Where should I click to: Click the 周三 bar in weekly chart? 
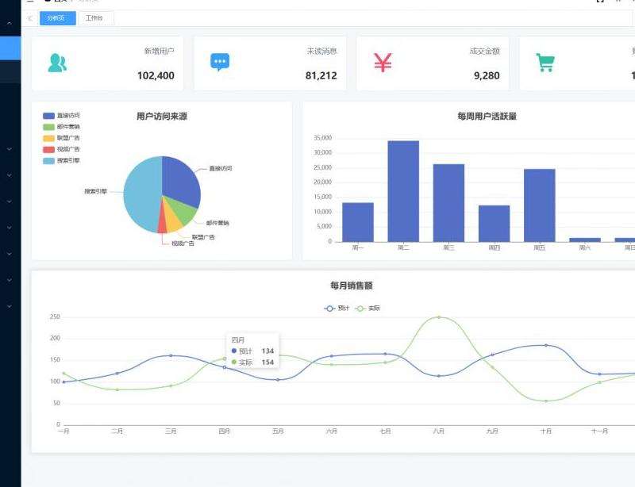point(448,203)
